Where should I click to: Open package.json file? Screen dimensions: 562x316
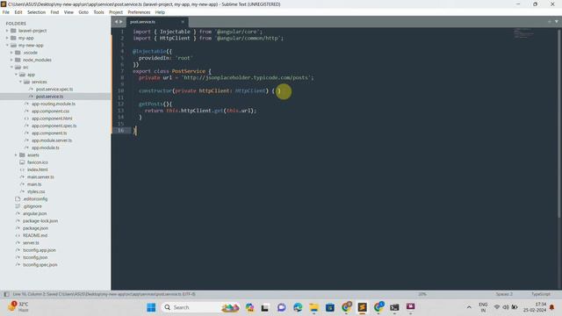35,228
